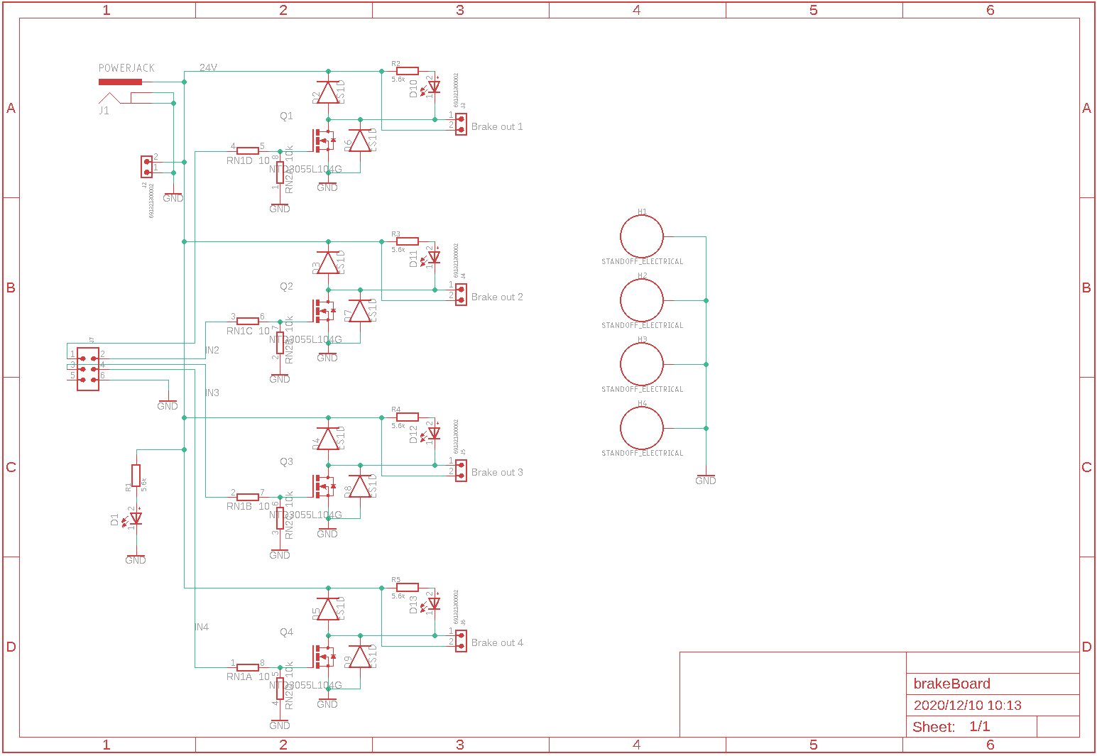Pick the D9 diode beside Q4
The height and width of the screenshot is (756, 1097).
(x=360, y=657)
